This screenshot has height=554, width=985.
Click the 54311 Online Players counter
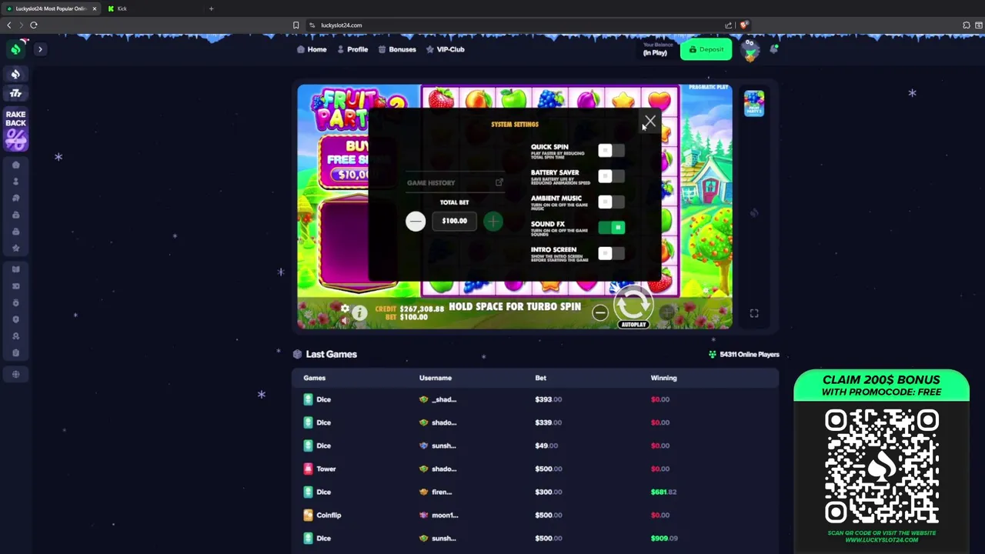pos(744,355)
